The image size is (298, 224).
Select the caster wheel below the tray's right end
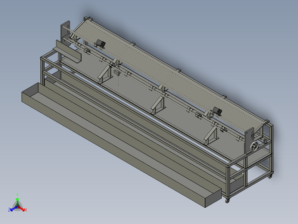[227, 201]
